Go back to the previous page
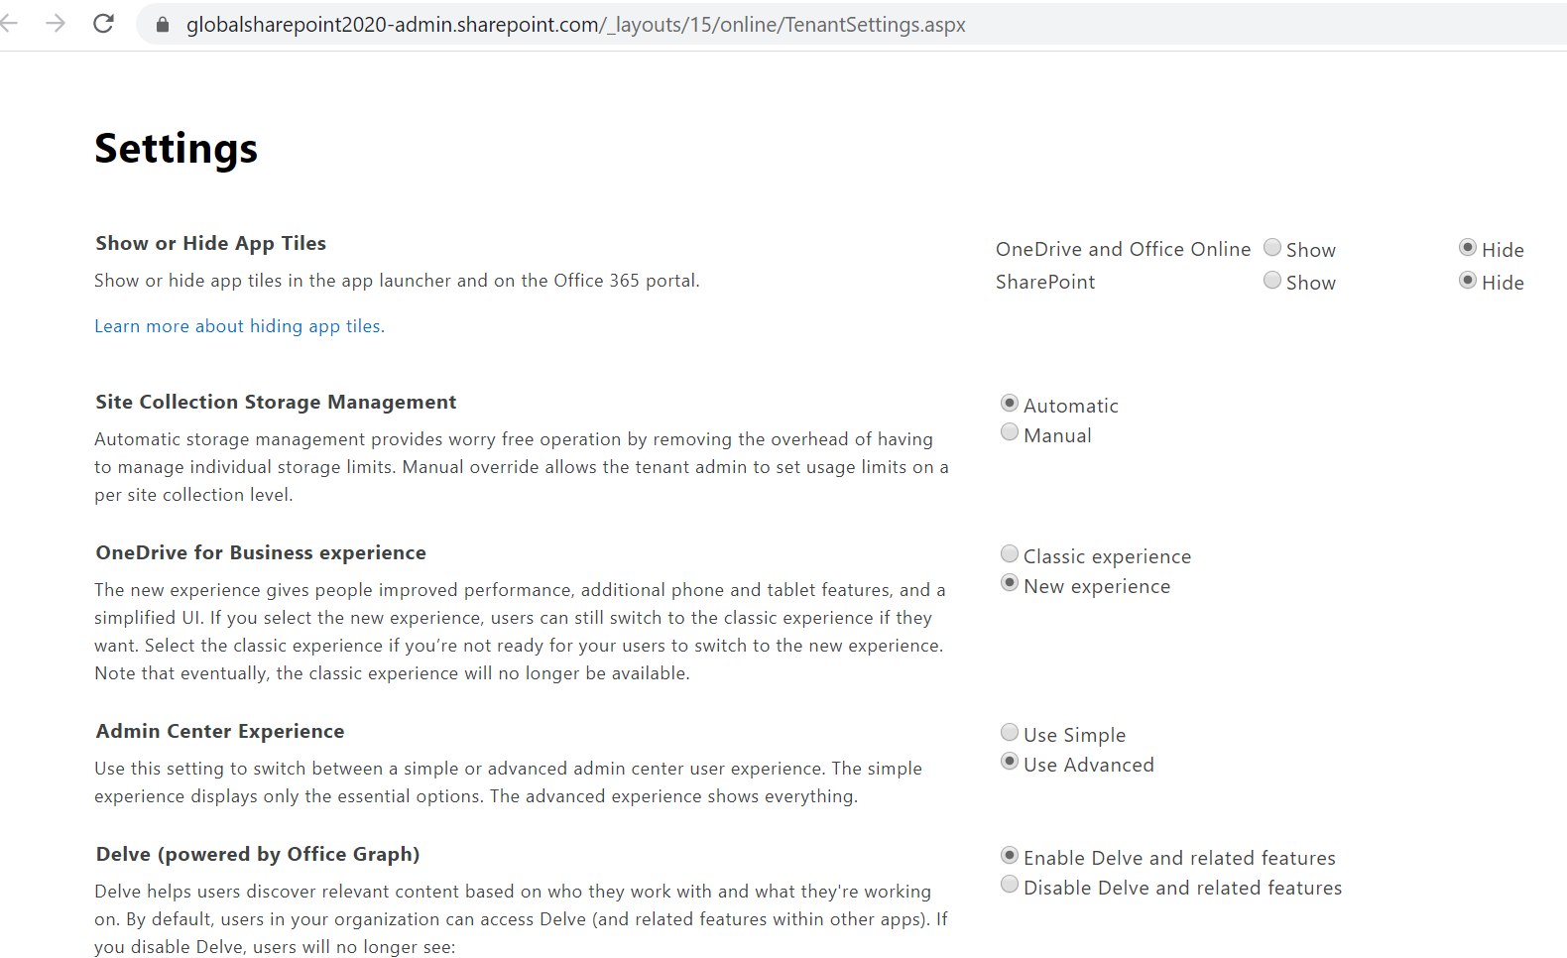 pos(9,24)
